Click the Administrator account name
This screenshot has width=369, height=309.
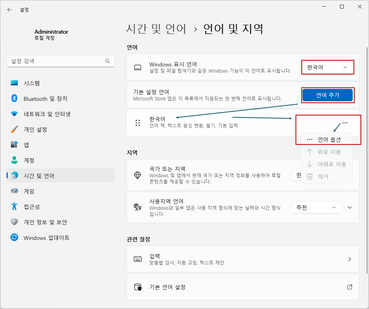[x=51, y=32]
